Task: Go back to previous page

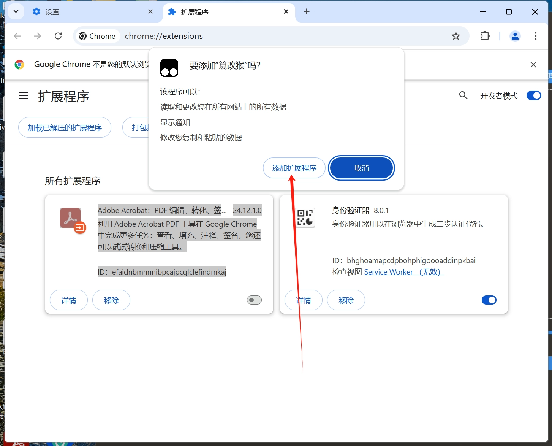Action: 17,36
